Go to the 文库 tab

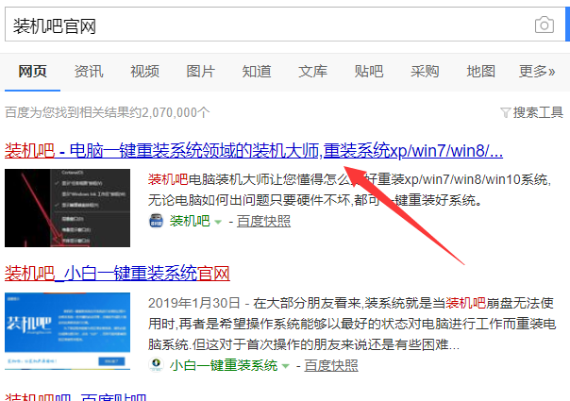coord(312,71)
